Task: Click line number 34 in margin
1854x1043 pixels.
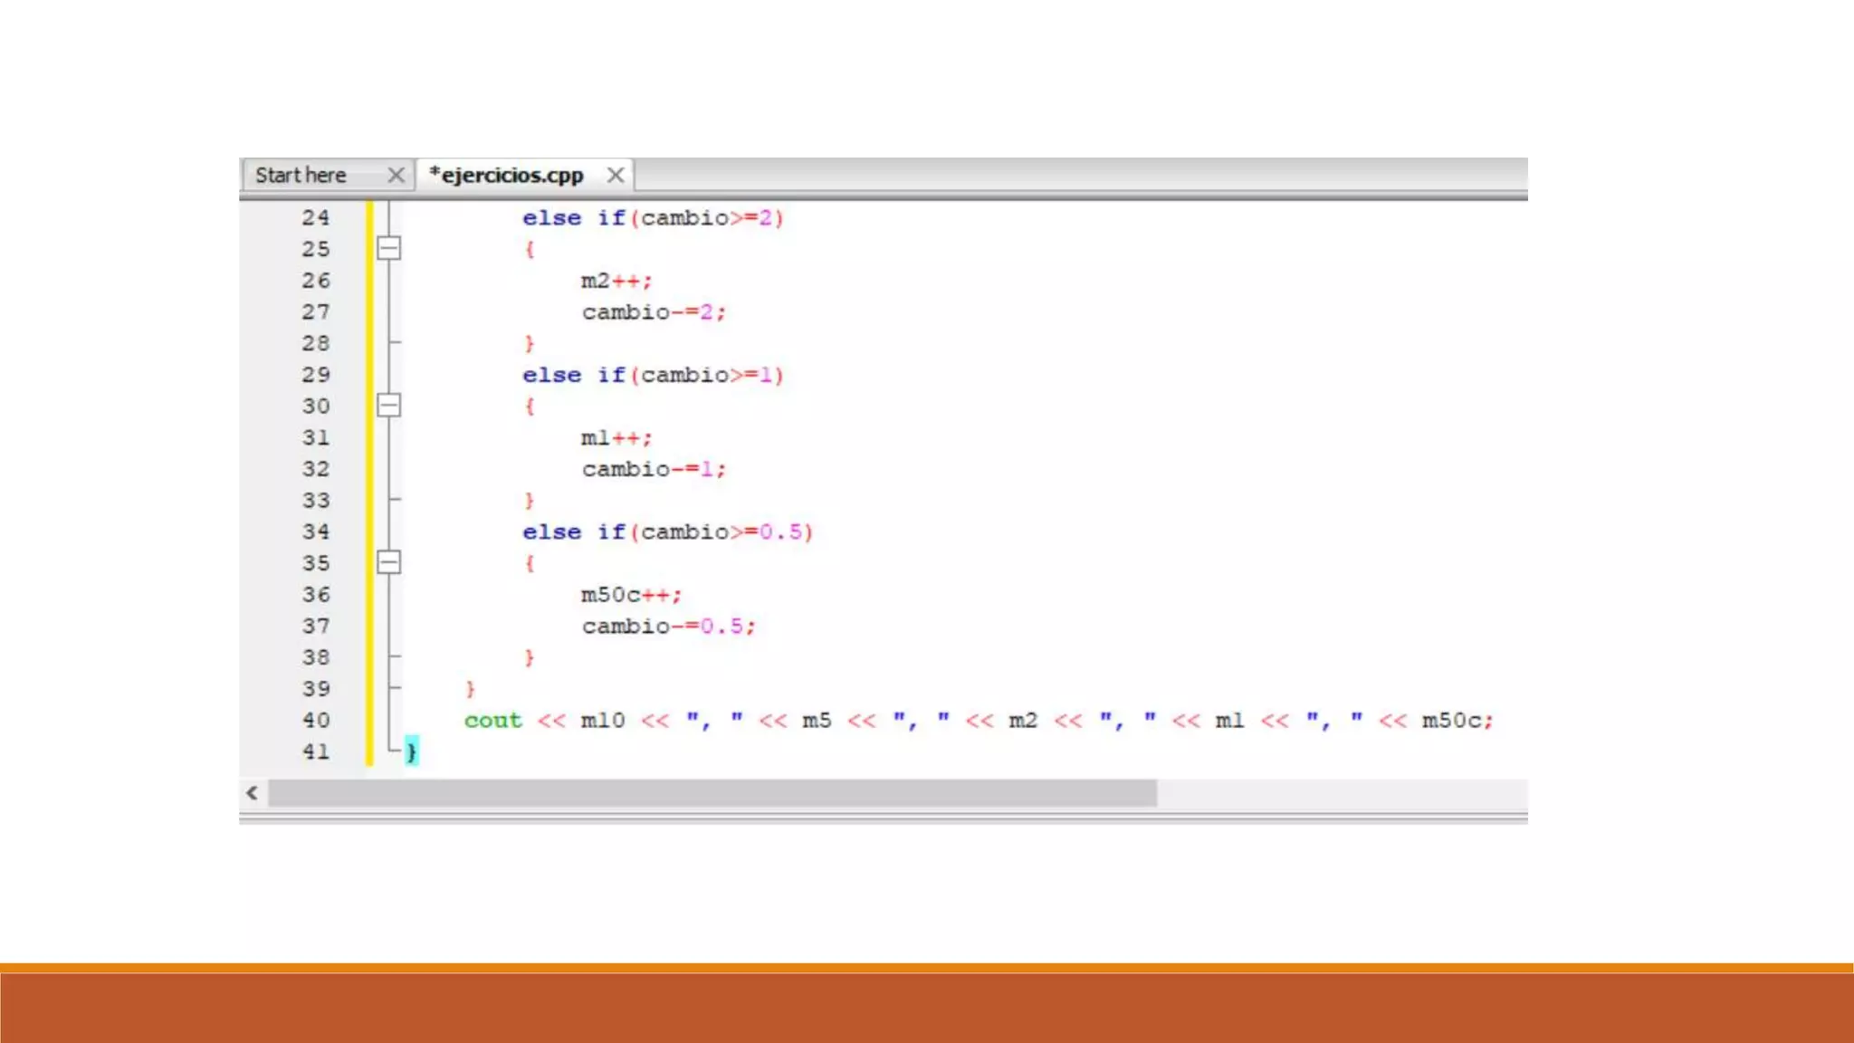Action: pyautogui.click(x=316, y=531)
